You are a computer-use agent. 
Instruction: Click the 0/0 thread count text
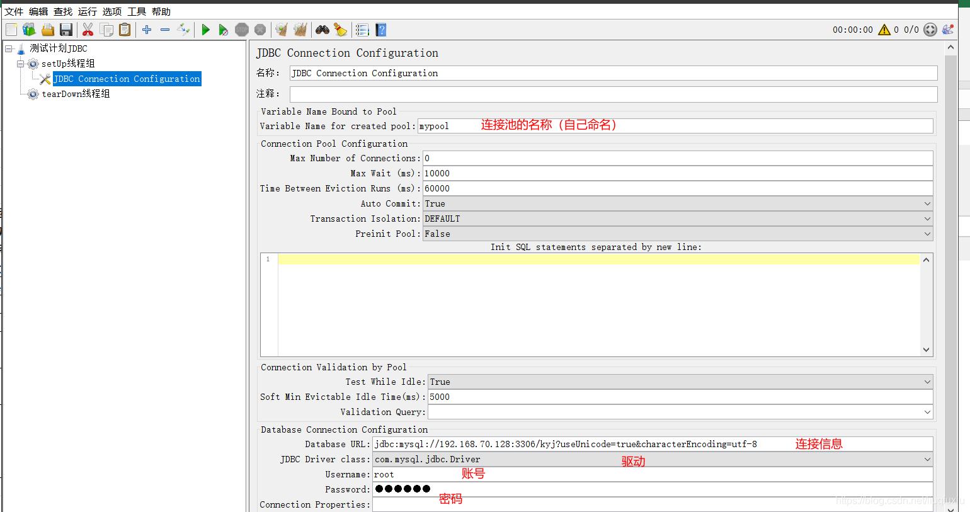point(911,30)
